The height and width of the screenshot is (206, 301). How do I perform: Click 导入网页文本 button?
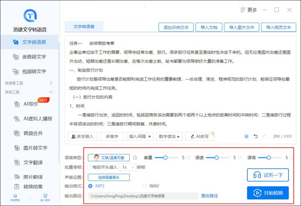pyautogui.click(x=279, y=27)
